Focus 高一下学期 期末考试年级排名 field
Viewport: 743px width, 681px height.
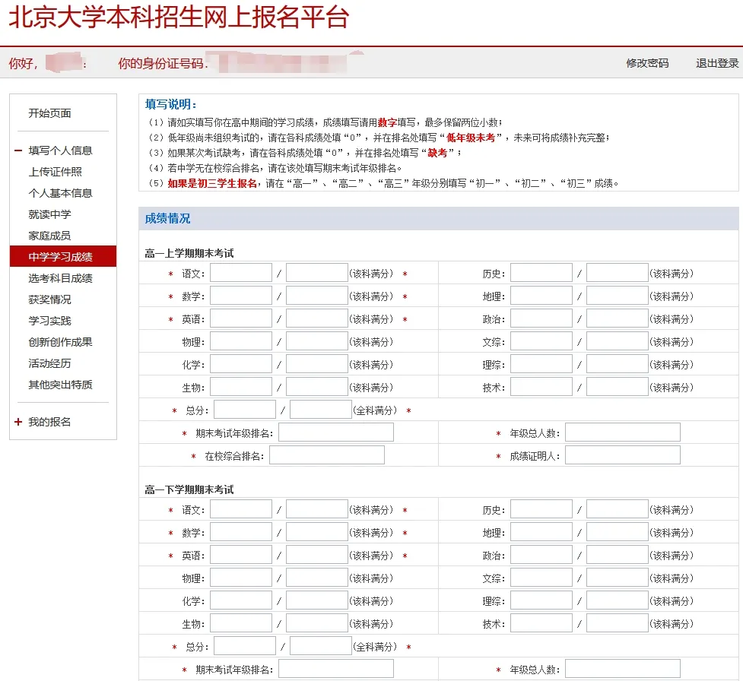[x=336, y=669]
